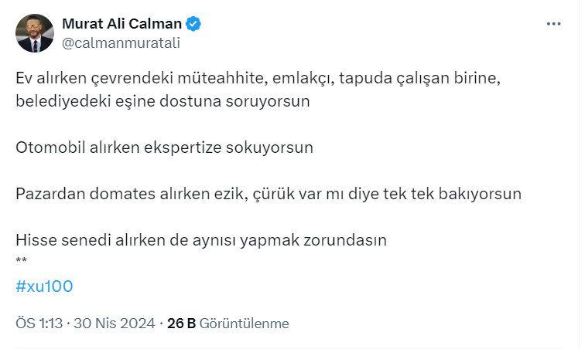Click the Görüntülenme label
Screen dimensions: 585x349
(x=244, y=324)
